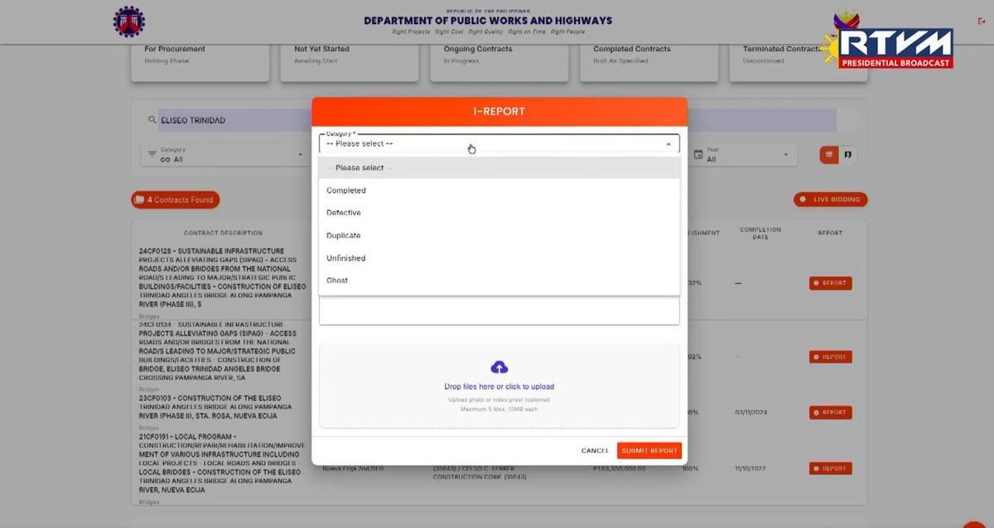994x528 pixels.
Task: Click Report button for contract 21CF0191
Action: (x=830, y=468)
